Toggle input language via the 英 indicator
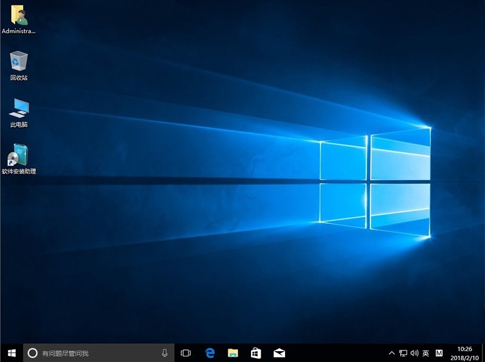 click(426, 352)
